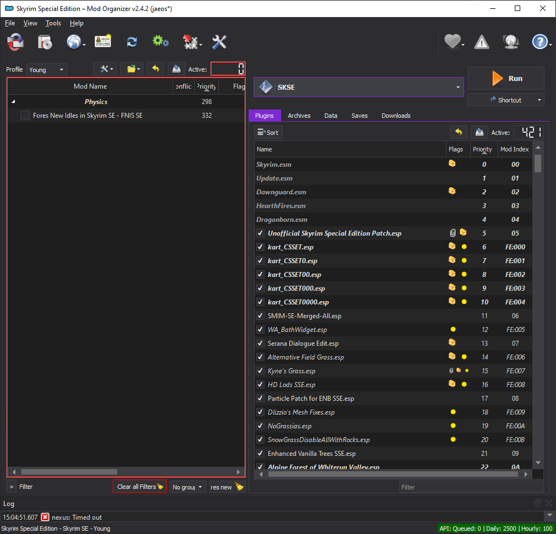Switch to the Data tab
Viewport: 556px width, 534px height.
[331, 116]
